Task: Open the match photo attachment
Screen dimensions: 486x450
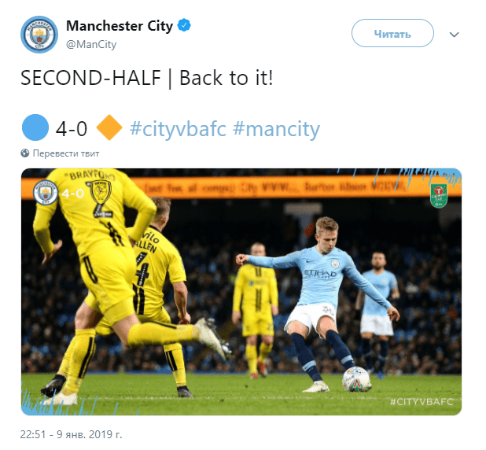Action: 241,292
